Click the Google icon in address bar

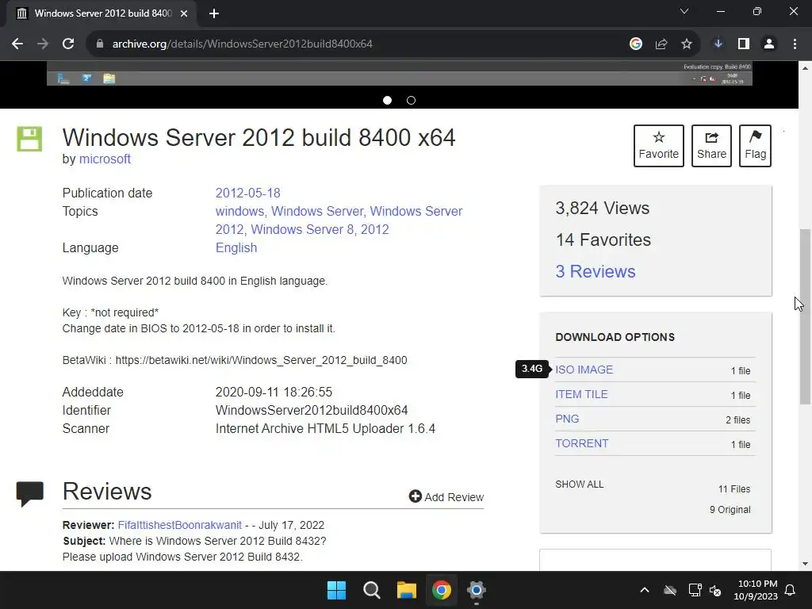pyautogui.click(x=636, y=44)
